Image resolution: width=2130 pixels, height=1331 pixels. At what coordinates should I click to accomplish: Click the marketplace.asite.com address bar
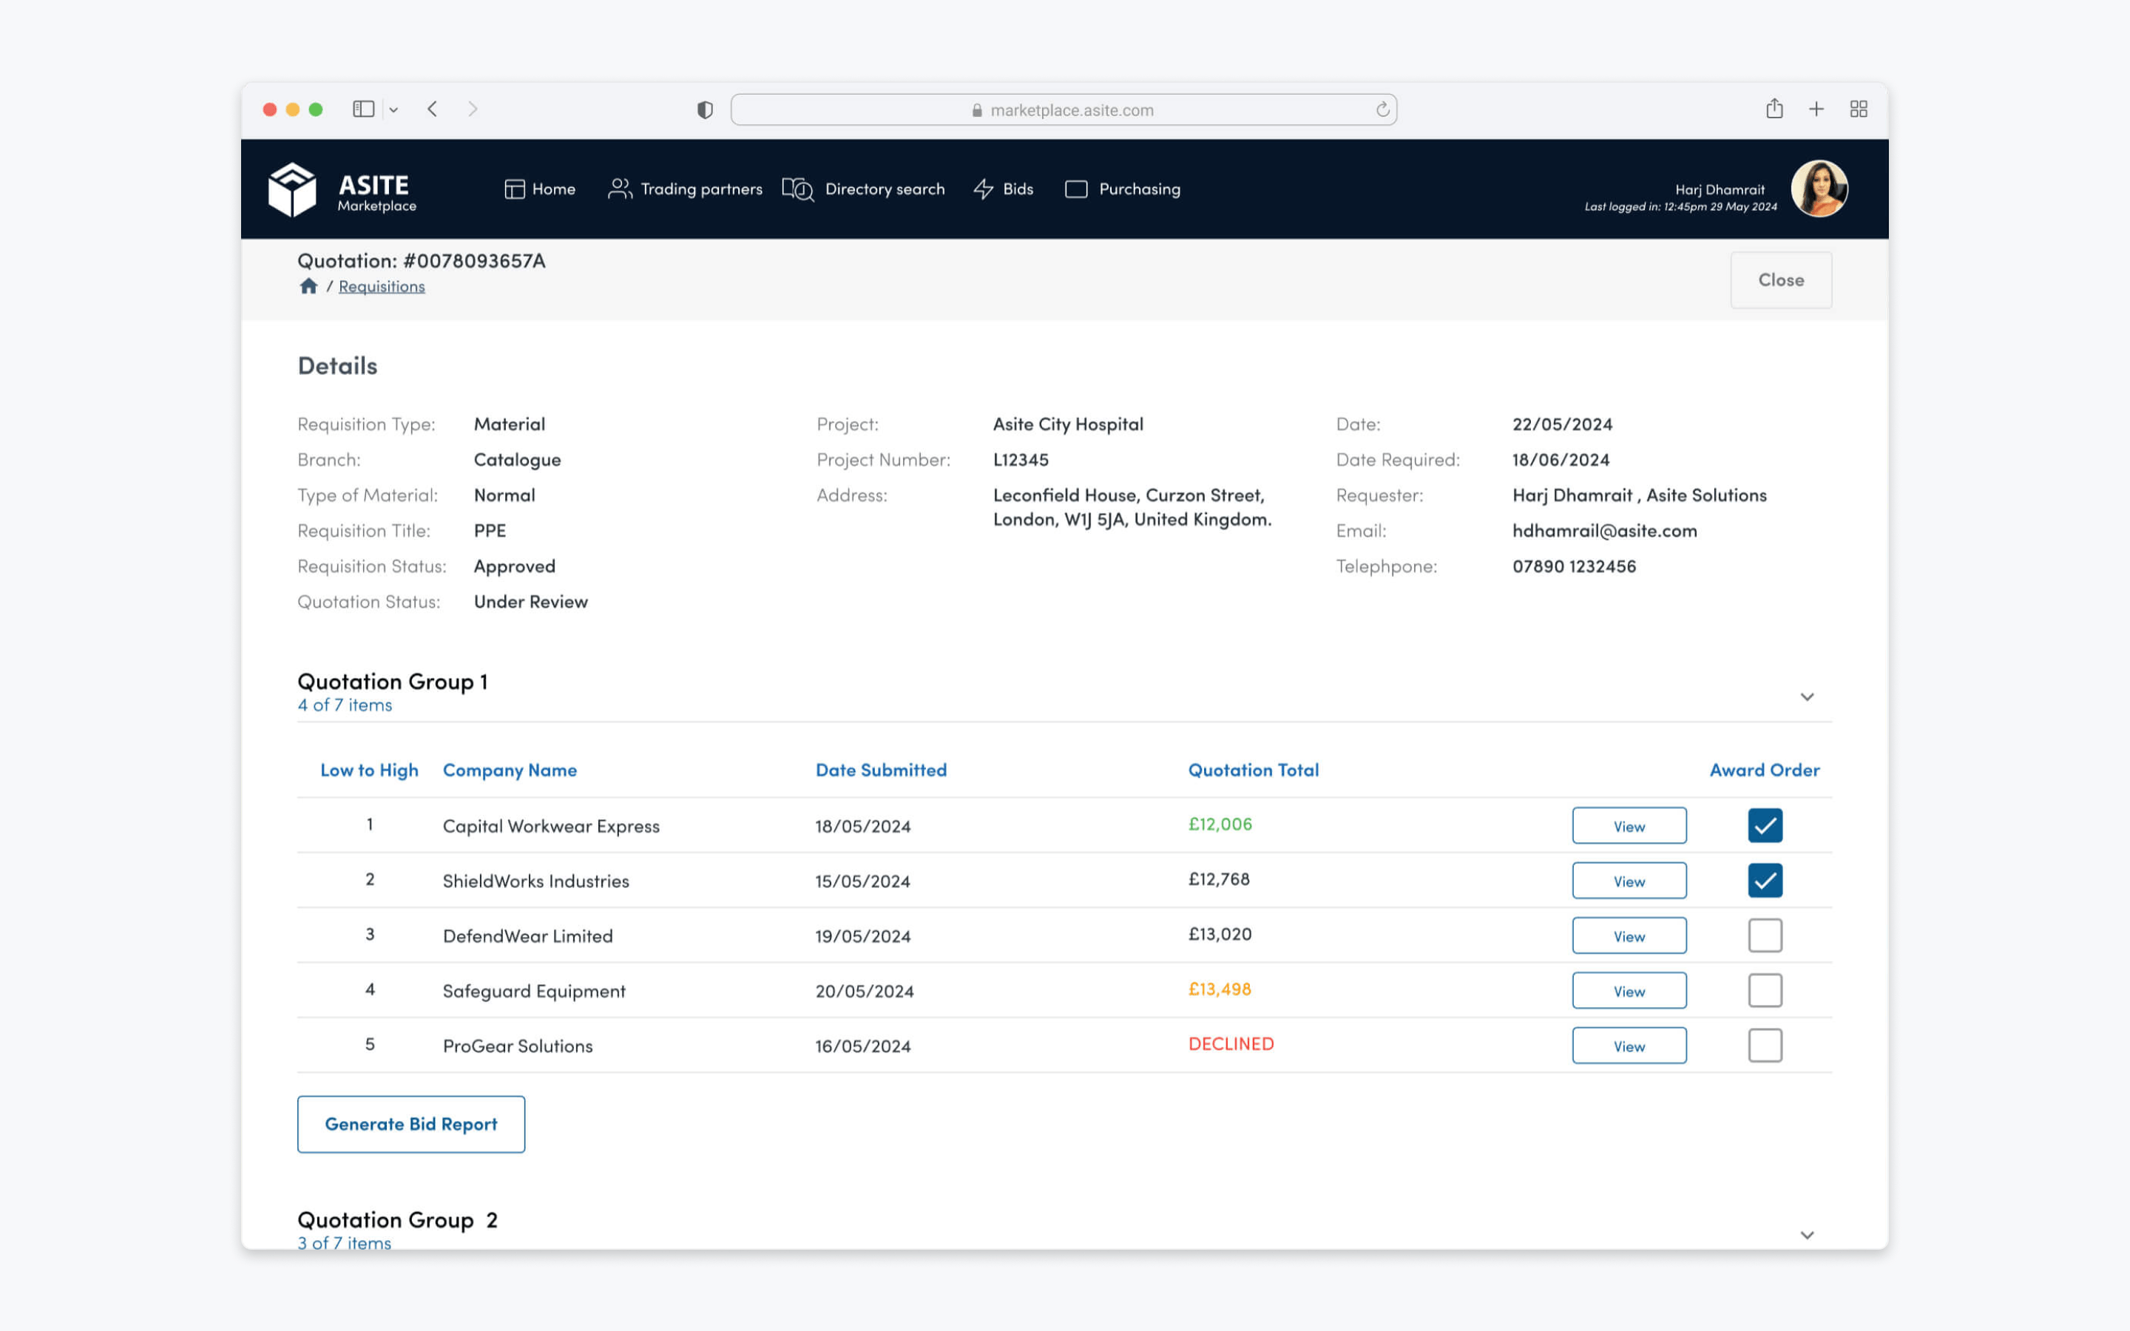(x=1064, y=110)
